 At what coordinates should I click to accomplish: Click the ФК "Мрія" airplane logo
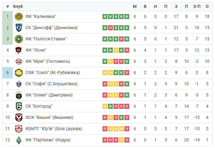19,62
